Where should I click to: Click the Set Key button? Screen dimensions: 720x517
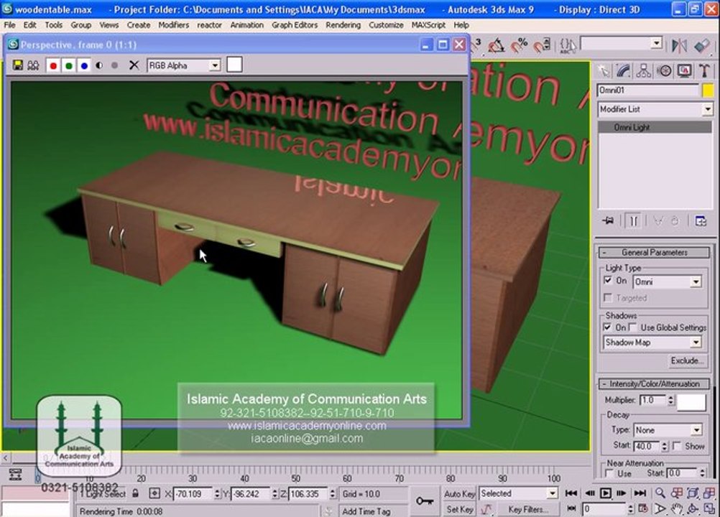click(459, 509)
